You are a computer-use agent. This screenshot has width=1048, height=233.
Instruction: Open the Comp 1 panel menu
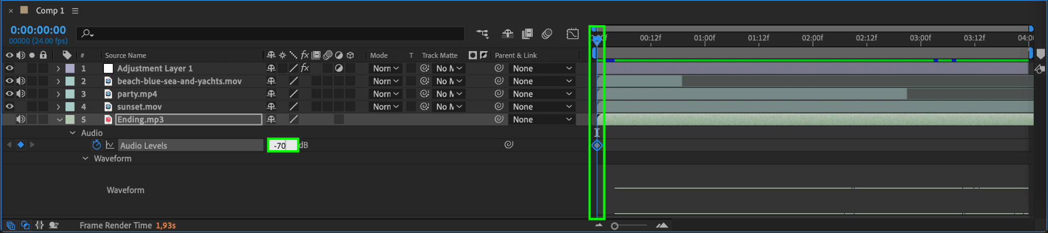coord(75,11)
